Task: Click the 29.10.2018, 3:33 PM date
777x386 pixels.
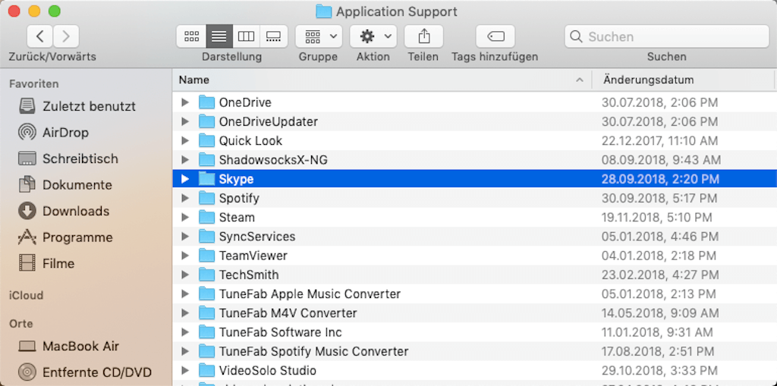Action: [660, 370]
